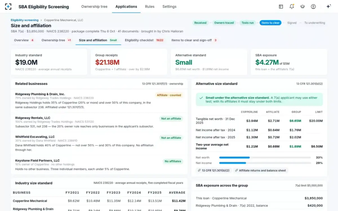Open the notifications bell
This screenshot has width=338, height=211.
click(292, 6)
